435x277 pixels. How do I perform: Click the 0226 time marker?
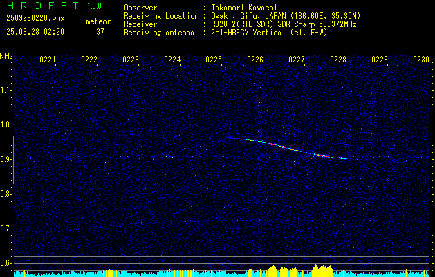pos(255,60)
